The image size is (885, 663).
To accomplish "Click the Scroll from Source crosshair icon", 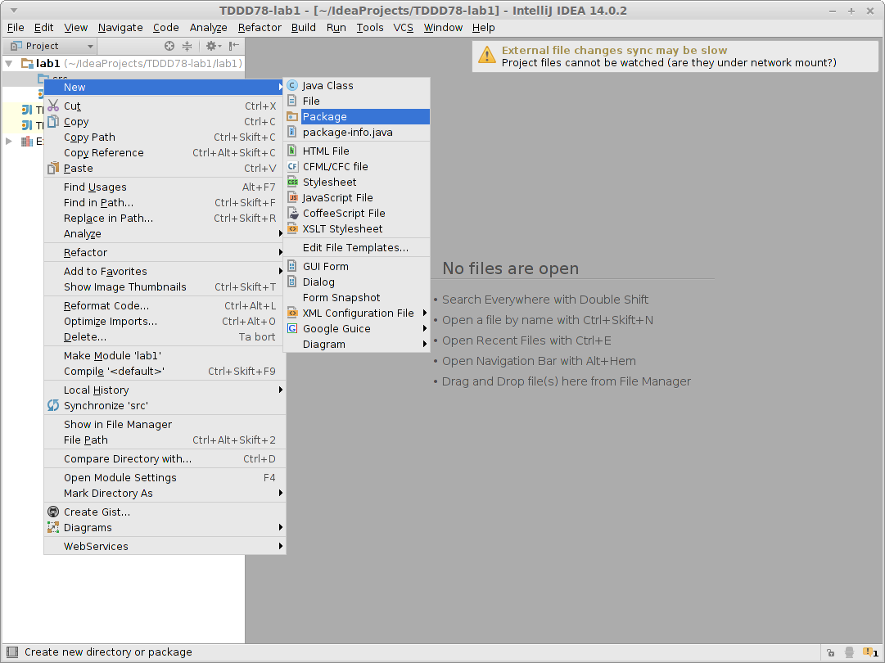I will tap(169, 46).
